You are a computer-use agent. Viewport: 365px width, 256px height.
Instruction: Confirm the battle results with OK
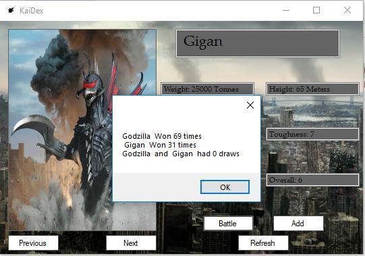tap(225, 187)
